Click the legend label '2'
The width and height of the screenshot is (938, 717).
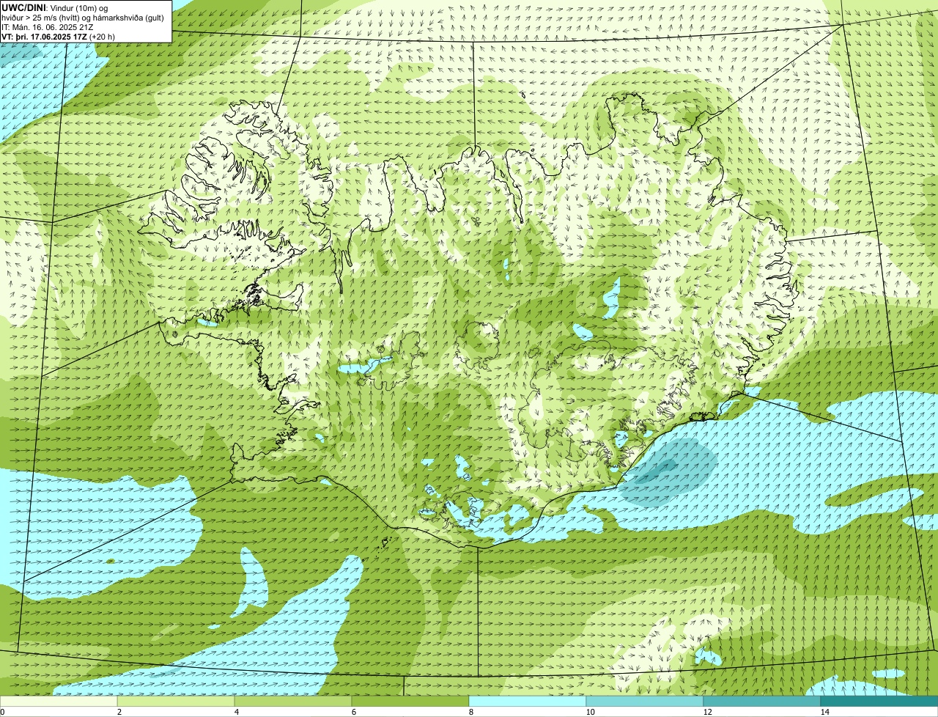(x=119, y=712)
